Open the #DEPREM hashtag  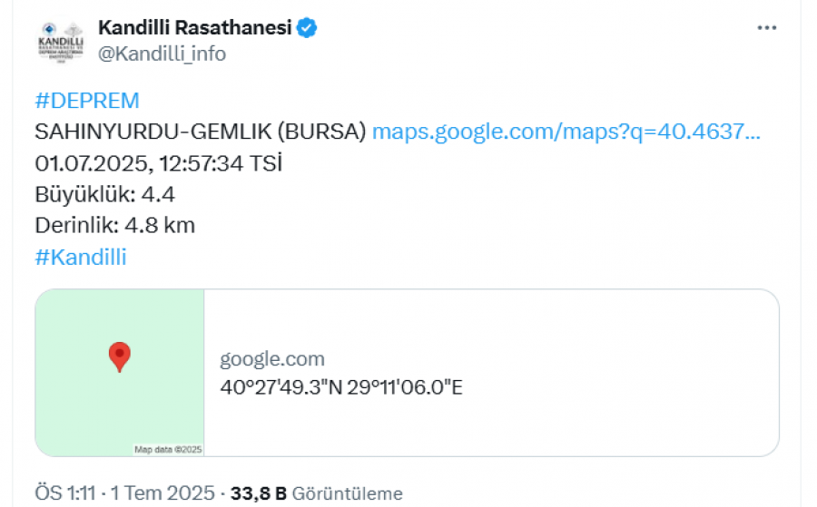point(87,101)
